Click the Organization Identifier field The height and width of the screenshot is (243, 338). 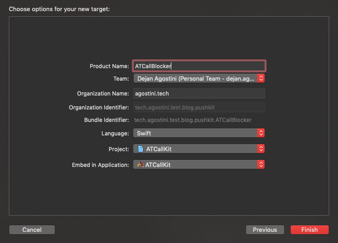[x=199, y=107]
